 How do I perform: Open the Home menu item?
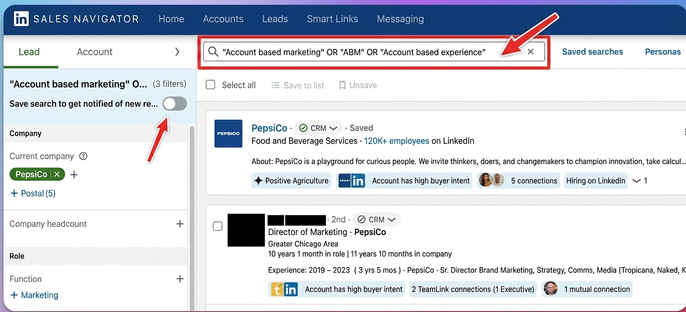171,19
